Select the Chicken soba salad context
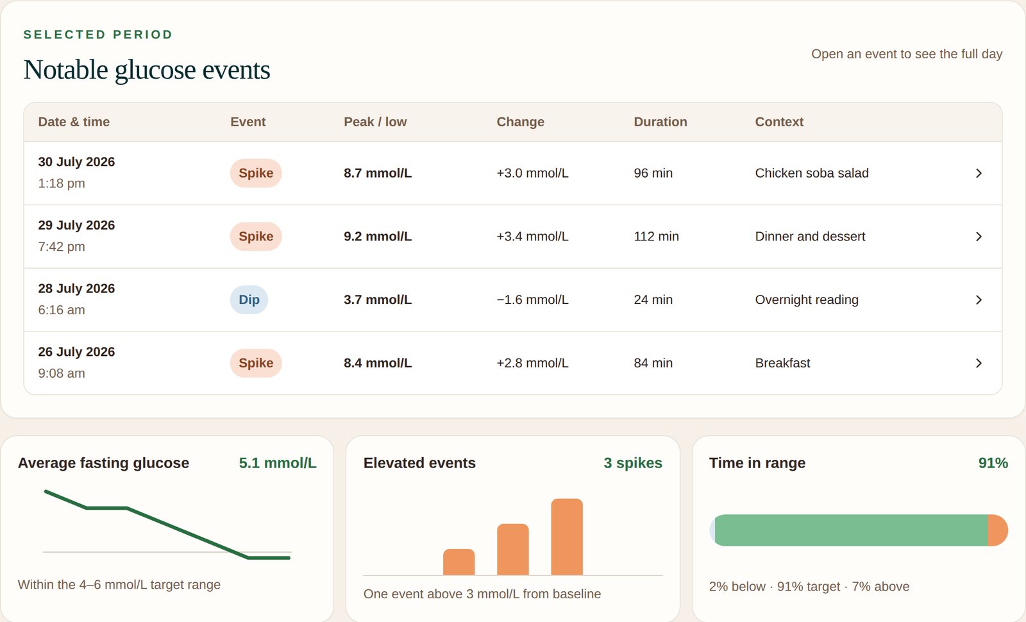This screenshot has height=622, width=1026. point(812,173)
